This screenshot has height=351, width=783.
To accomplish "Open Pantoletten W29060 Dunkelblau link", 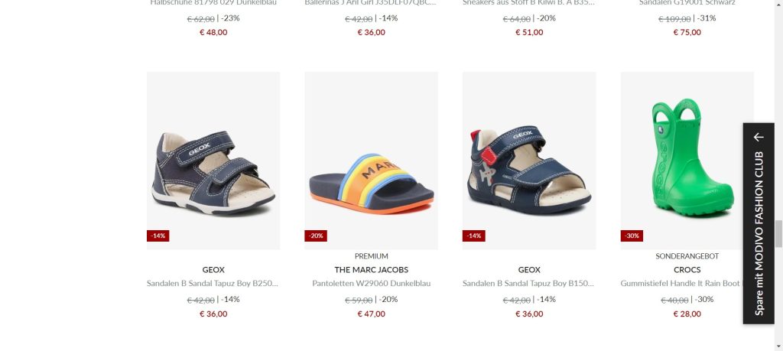I will (x=371, y=283).
